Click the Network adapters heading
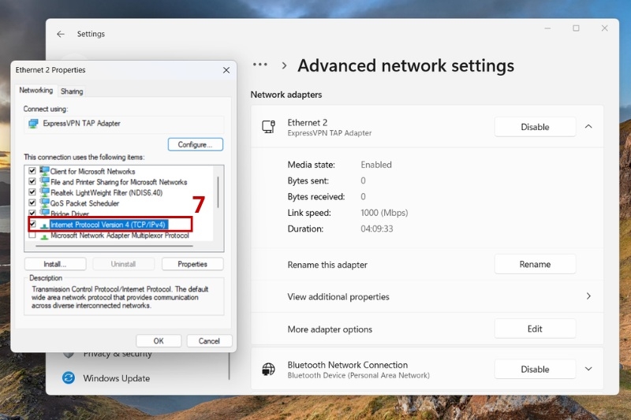Image resolution: width=631 pixels, height=420 pixels. coord(286,95)
